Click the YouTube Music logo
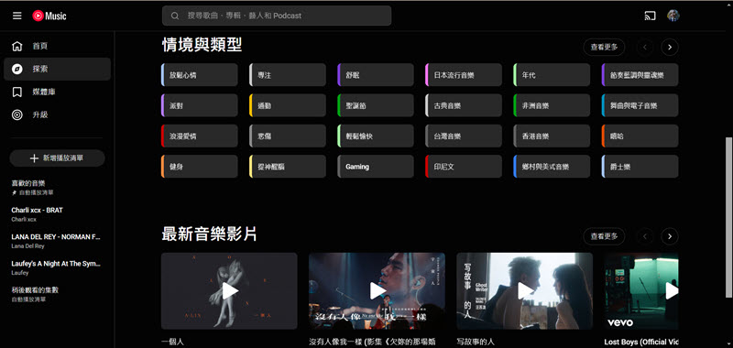 (x=49, y=16)
